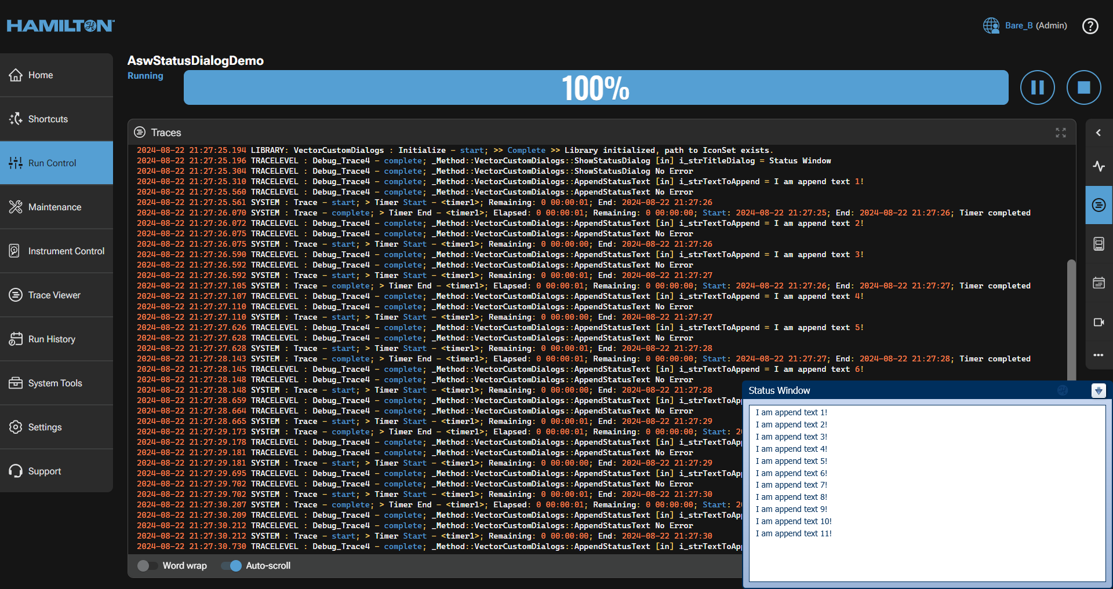This screenshot has width=1113, height=589.
Task: Open the Support page
Action: pyautogui.click(x=56, y=471)
